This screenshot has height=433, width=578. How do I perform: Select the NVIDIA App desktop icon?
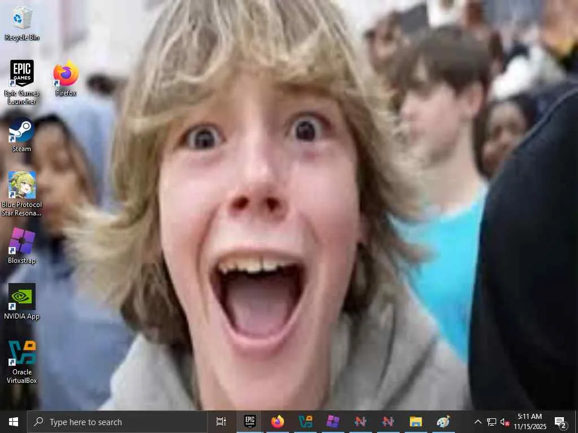coord(22,301)
